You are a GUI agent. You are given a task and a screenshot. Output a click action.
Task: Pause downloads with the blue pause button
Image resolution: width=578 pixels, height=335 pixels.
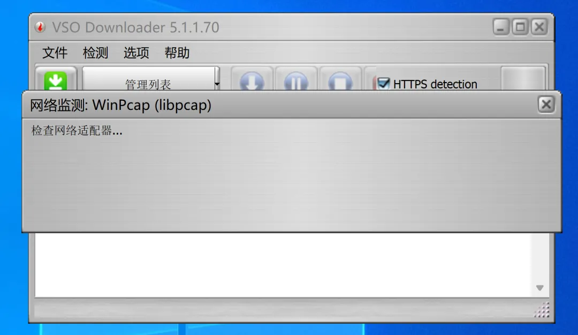pos(296,80)
